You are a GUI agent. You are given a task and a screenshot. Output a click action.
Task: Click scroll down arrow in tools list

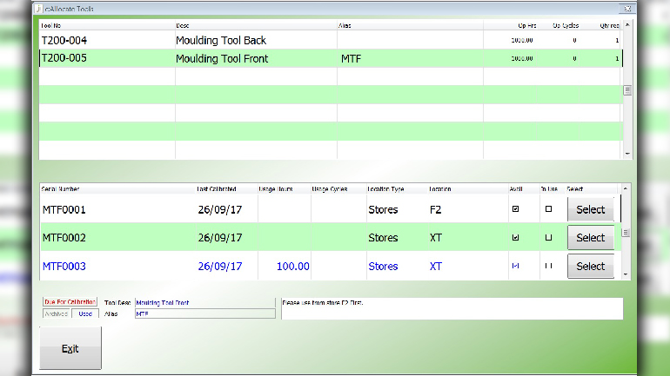tap(627, 154)
